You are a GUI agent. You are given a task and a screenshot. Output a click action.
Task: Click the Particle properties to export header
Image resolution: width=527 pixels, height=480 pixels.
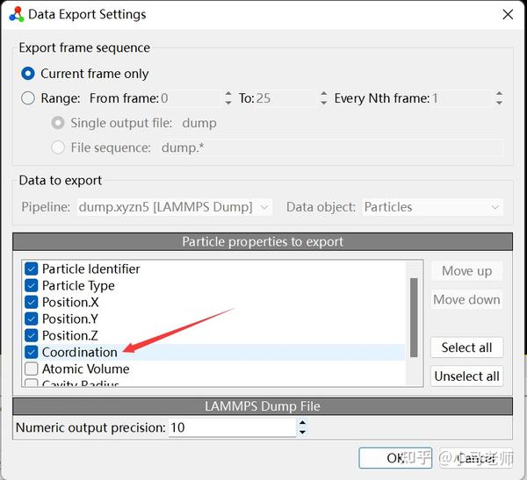pos(263,241)
